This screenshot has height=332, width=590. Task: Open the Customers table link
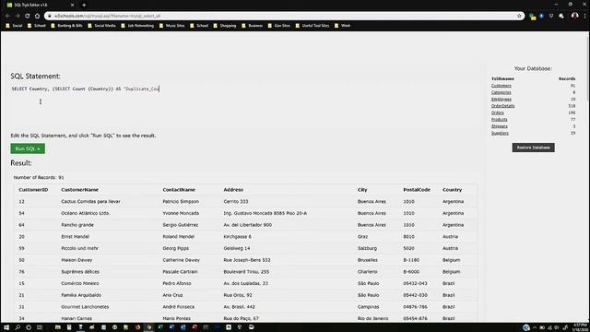click(x=501, y=86)
